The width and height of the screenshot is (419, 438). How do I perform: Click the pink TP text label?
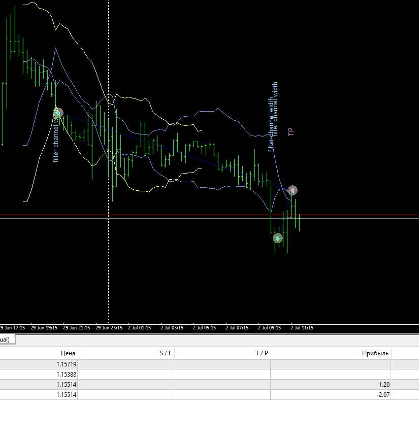click(291, 132)
